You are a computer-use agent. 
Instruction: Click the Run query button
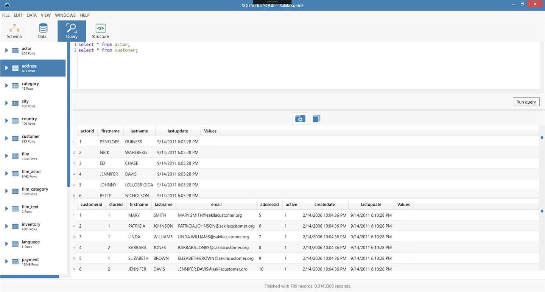526,102
